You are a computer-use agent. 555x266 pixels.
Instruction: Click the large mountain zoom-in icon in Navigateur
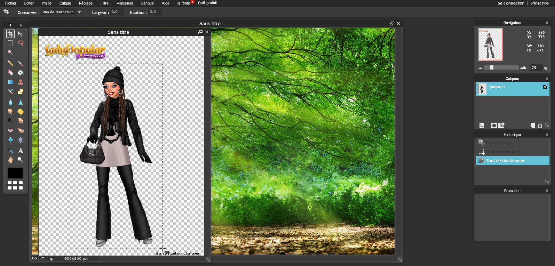523,68
